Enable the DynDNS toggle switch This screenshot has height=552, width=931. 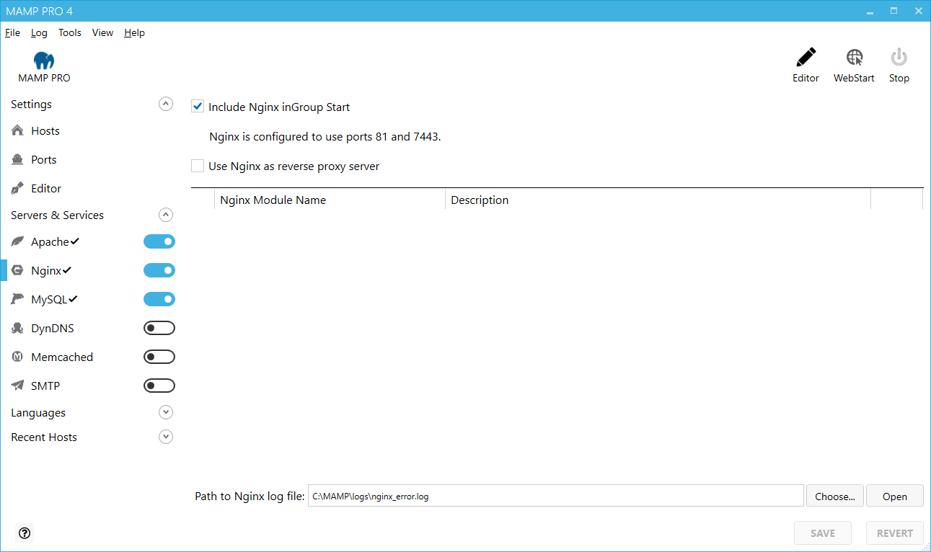[159, 328]
